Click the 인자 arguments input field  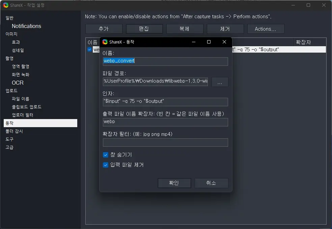(x=165, y=102)
